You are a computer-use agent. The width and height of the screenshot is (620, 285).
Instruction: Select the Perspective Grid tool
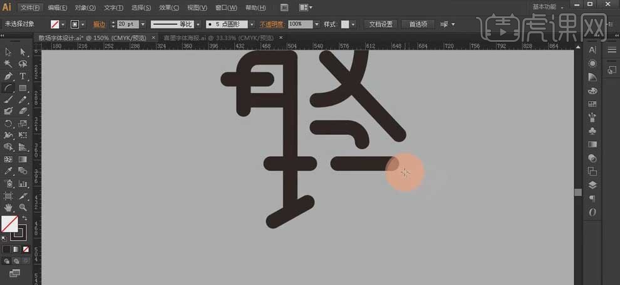[23, 147]
